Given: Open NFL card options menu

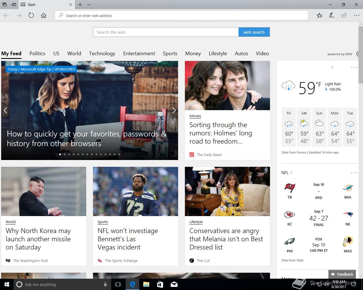Looking at the screenshot, I should (354, 173).
